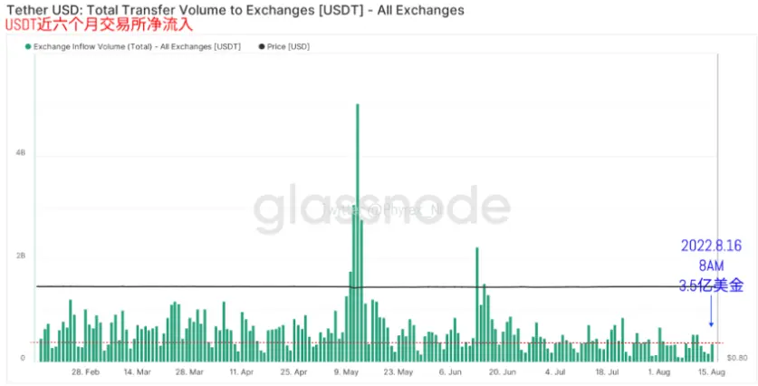This screenshot has height=386, width=758.
Task: Click the green Exchange Inflow legend dot
Action: tap(28, 46)
